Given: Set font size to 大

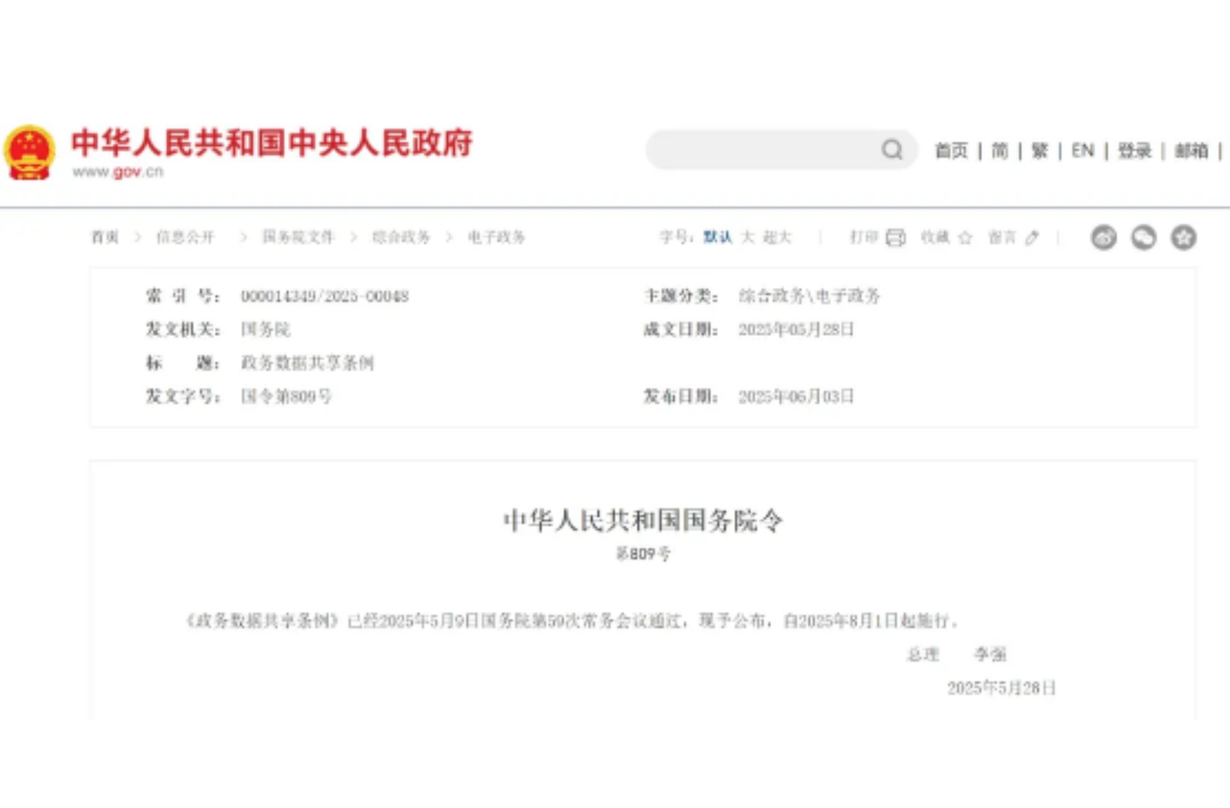Looking at the screenshot, I should click(x=748, y=238).
